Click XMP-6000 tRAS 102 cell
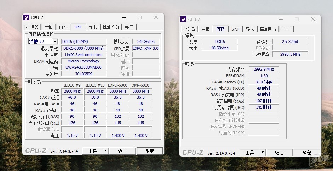Image resolution: width=333 pixels, height=171 pixels. click(141, 116)
